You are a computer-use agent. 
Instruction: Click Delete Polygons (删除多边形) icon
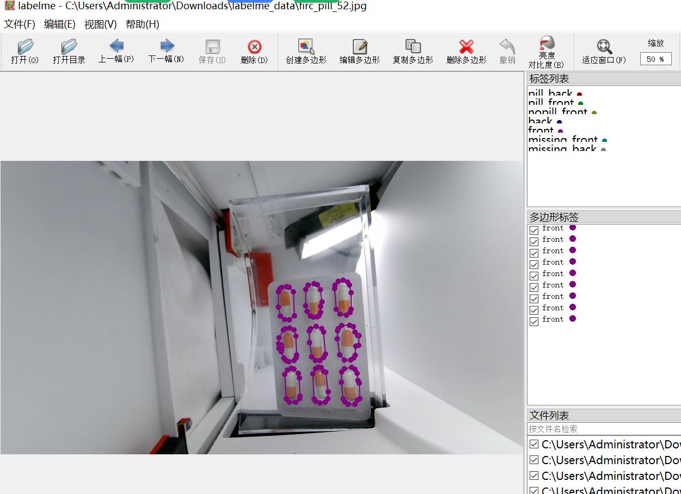(466, 51)
